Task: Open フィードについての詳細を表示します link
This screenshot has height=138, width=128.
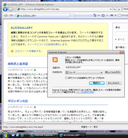Action: (x=48, y=44)
